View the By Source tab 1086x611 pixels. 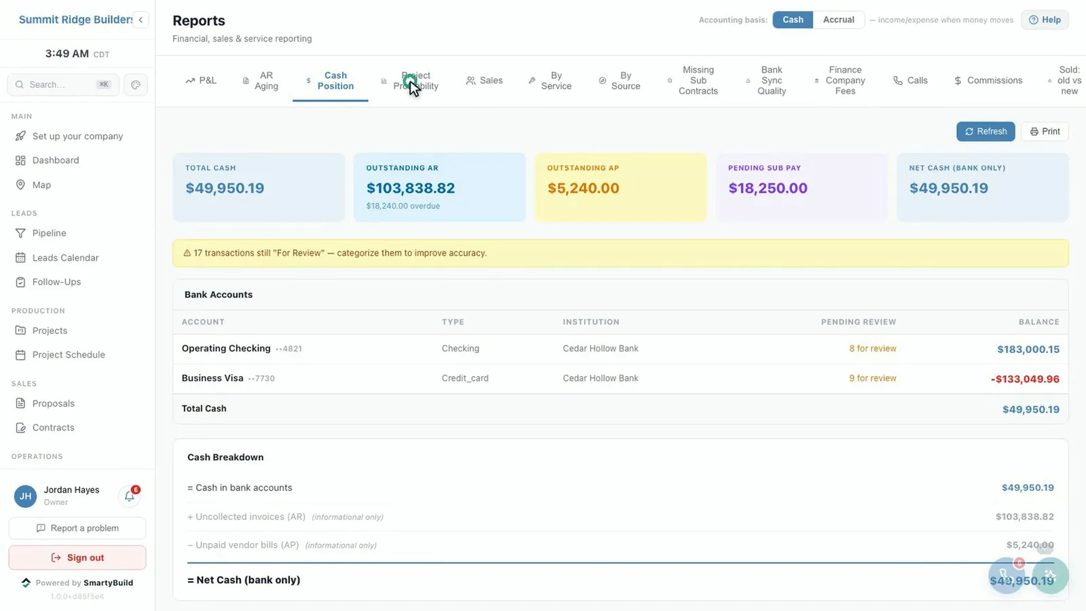point(619,81)
